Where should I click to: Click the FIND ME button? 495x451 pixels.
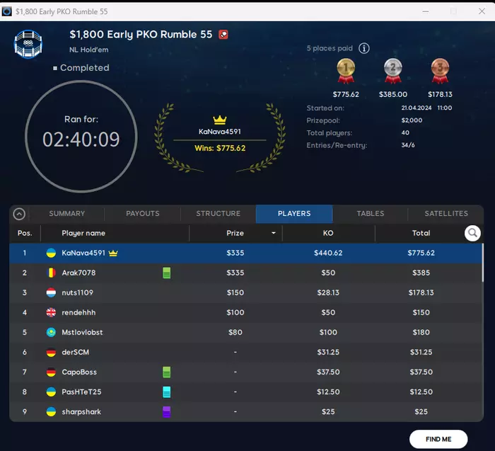click(x=438, y=439)
